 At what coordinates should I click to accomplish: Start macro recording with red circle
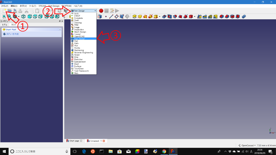tap(101, 11)
